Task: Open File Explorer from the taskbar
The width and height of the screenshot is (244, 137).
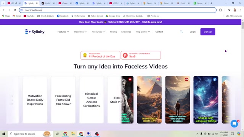Action: pyautogui.click(x=73, y=134)
